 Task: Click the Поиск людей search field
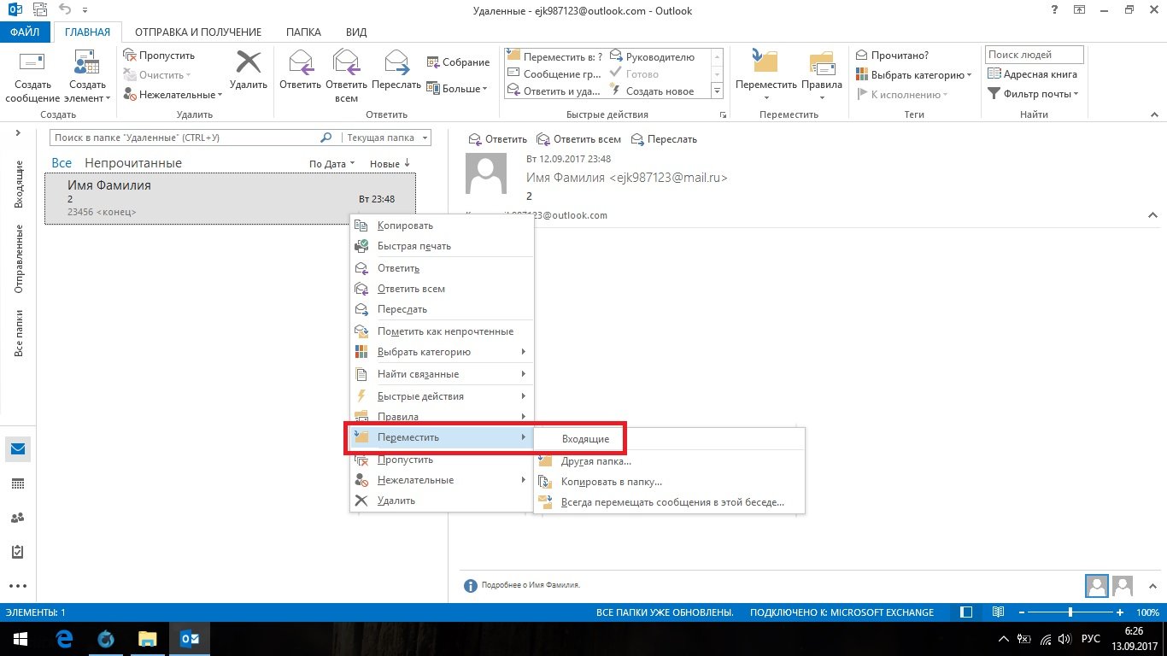[x=1034, y=55]
